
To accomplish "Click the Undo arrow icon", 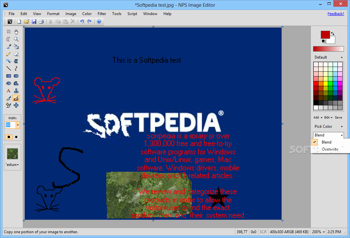I will point(82,21).
